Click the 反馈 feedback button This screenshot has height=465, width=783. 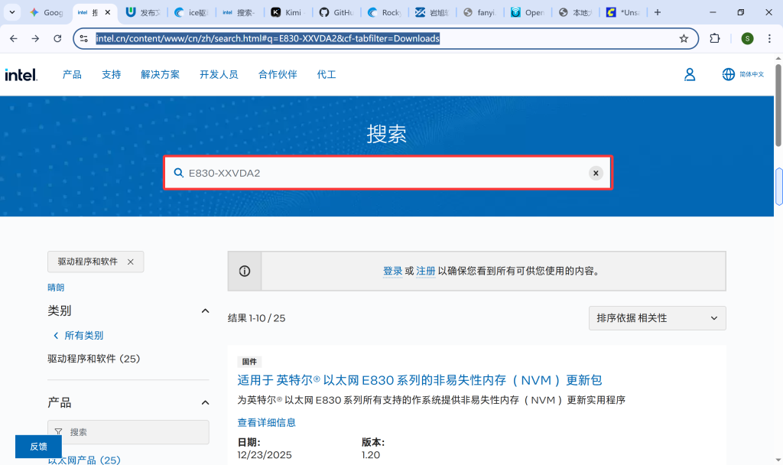click(38, 447)
